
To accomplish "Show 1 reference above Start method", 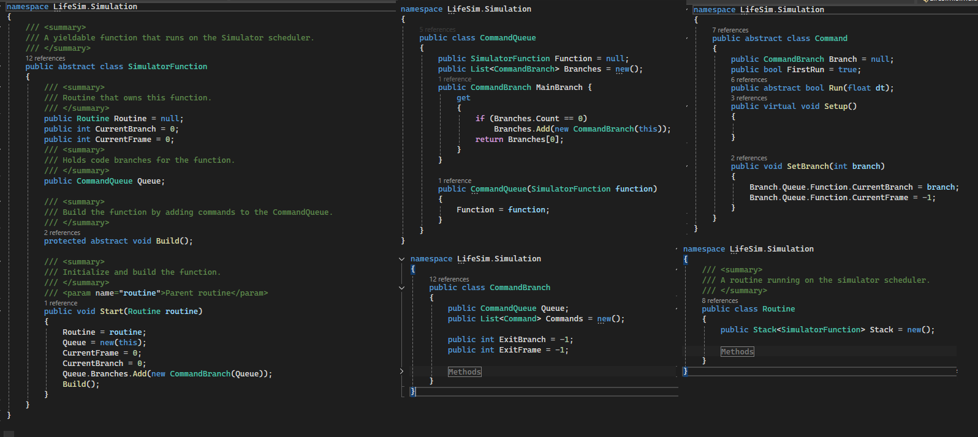I will [61, 303].
